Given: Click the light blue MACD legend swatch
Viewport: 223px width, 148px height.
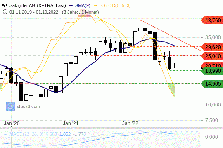Looking at the screenshot, I should (x=5, y=134).
